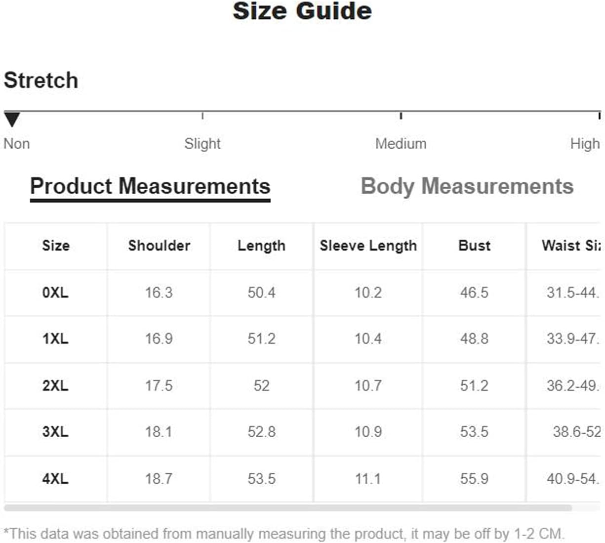605x543 pixels.
Task: Switch to the Body Measurements tab
Action: coord(467,187)
